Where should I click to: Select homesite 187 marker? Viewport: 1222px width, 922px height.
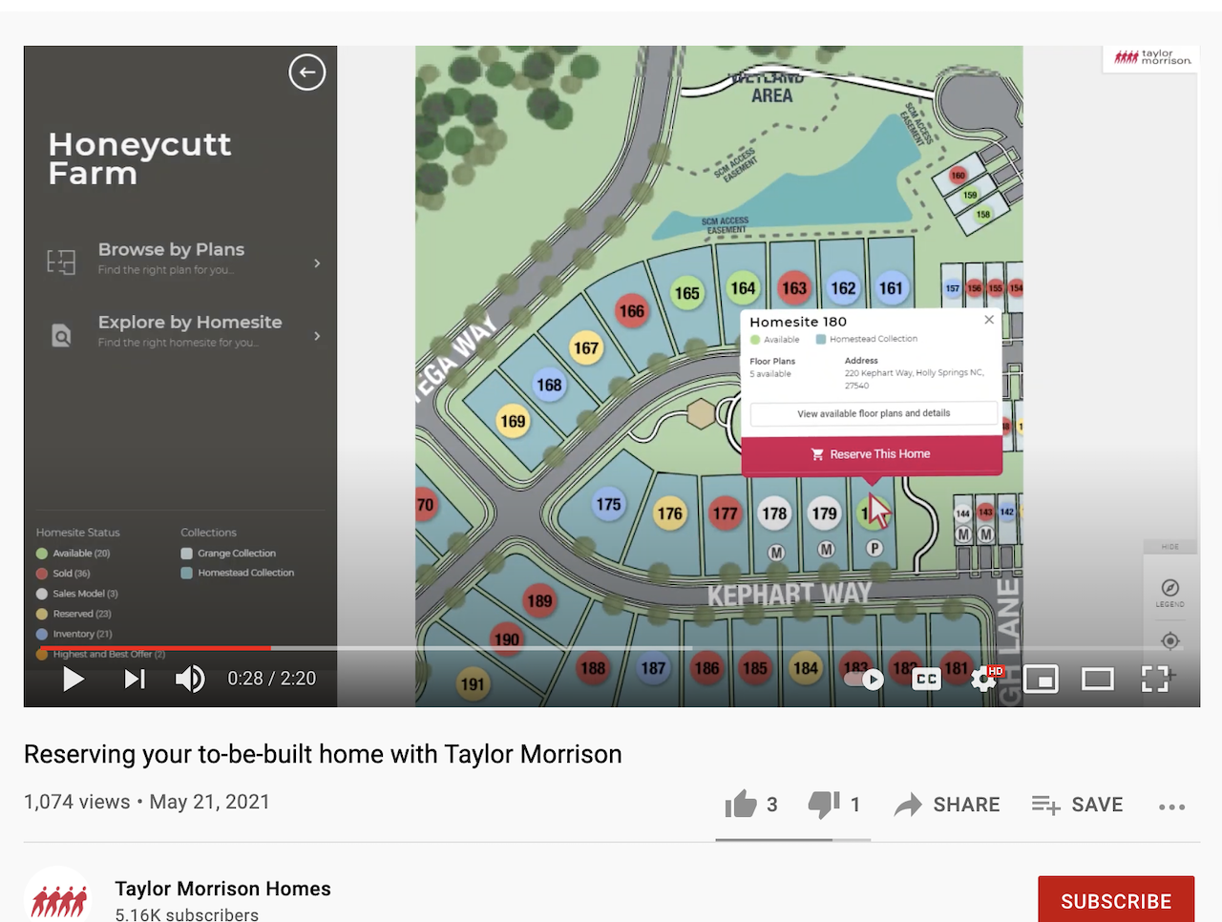pyautogui.click(x=654, y=668)
